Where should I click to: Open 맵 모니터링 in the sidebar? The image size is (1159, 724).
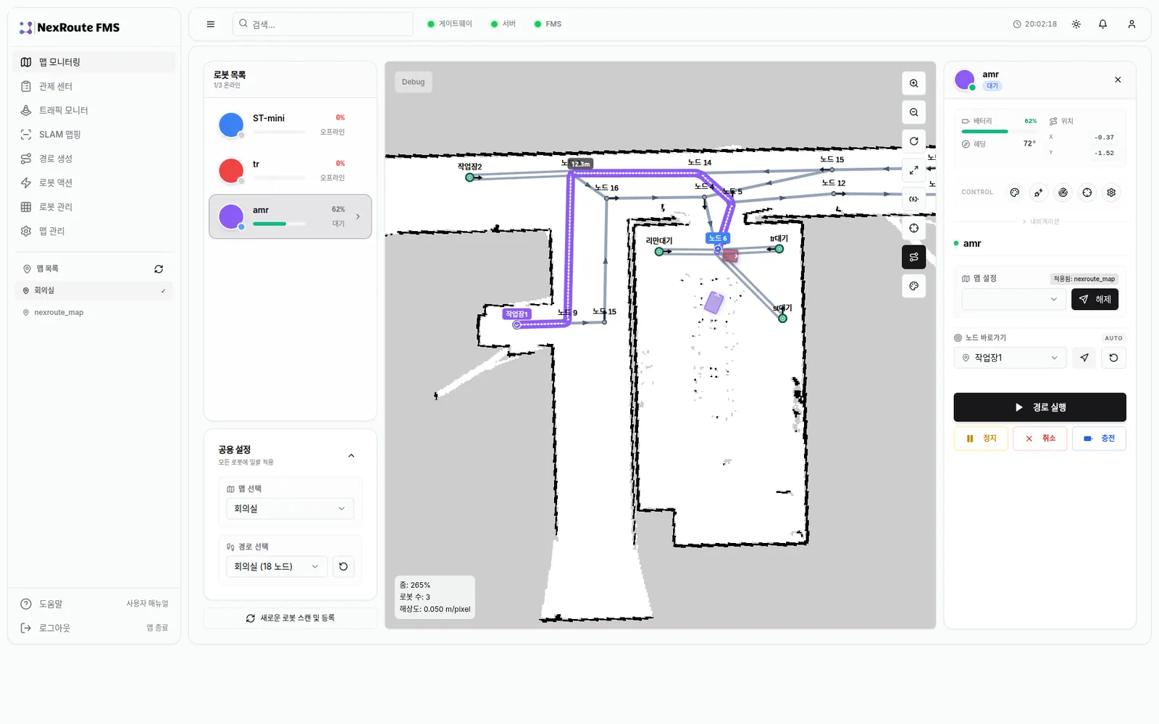point(94,62)
